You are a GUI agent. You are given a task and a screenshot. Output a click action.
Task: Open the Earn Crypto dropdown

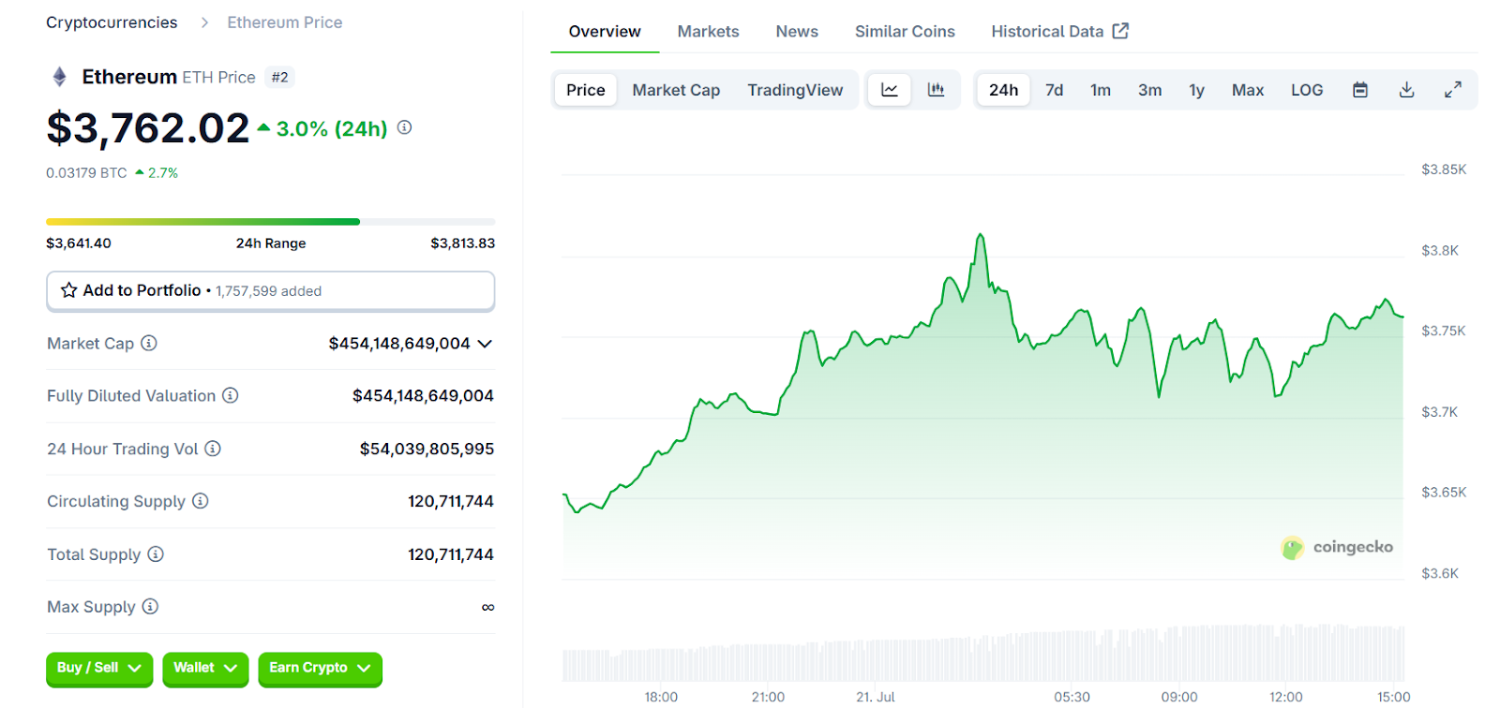(320, 669)
